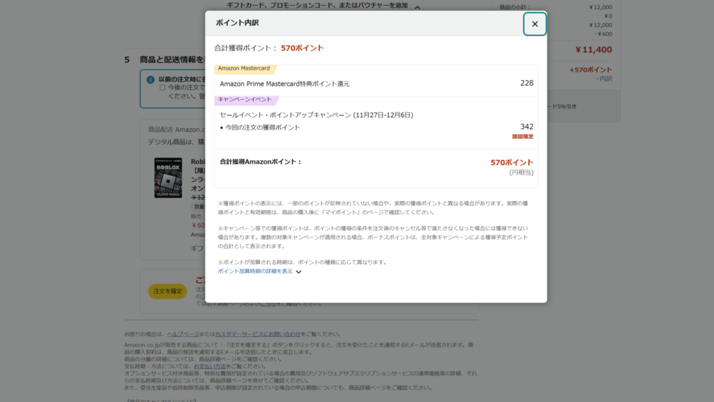The image size is (714, 402).
Task: Click chevron beside ポイント加算時期の詳細を表示
Action: (x=298, y=271)
